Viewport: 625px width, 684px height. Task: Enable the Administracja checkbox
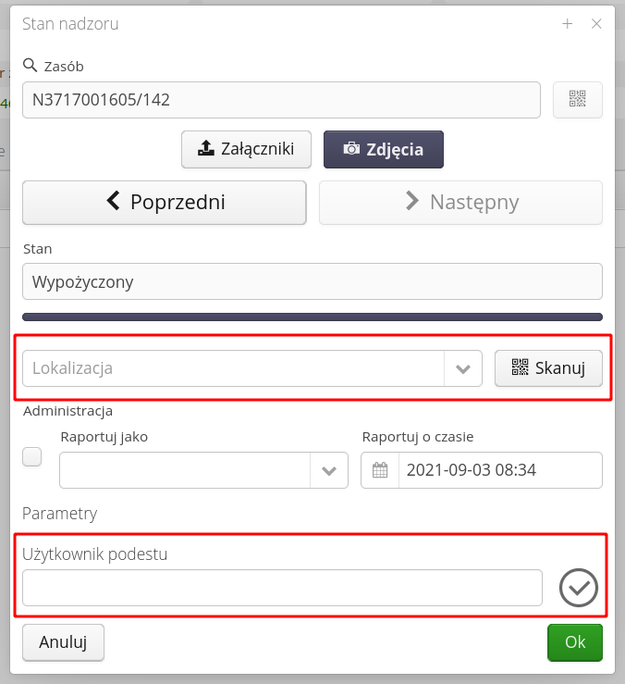[x=32, y=456]
